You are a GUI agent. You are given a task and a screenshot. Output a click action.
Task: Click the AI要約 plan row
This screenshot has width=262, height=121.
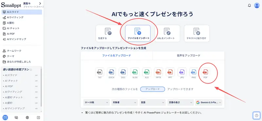click(x=20, y=103)
